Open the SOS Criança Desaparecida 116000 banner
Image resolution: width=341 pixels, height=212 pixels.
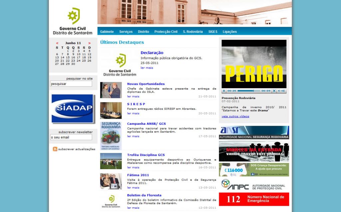tap(254, 170)
